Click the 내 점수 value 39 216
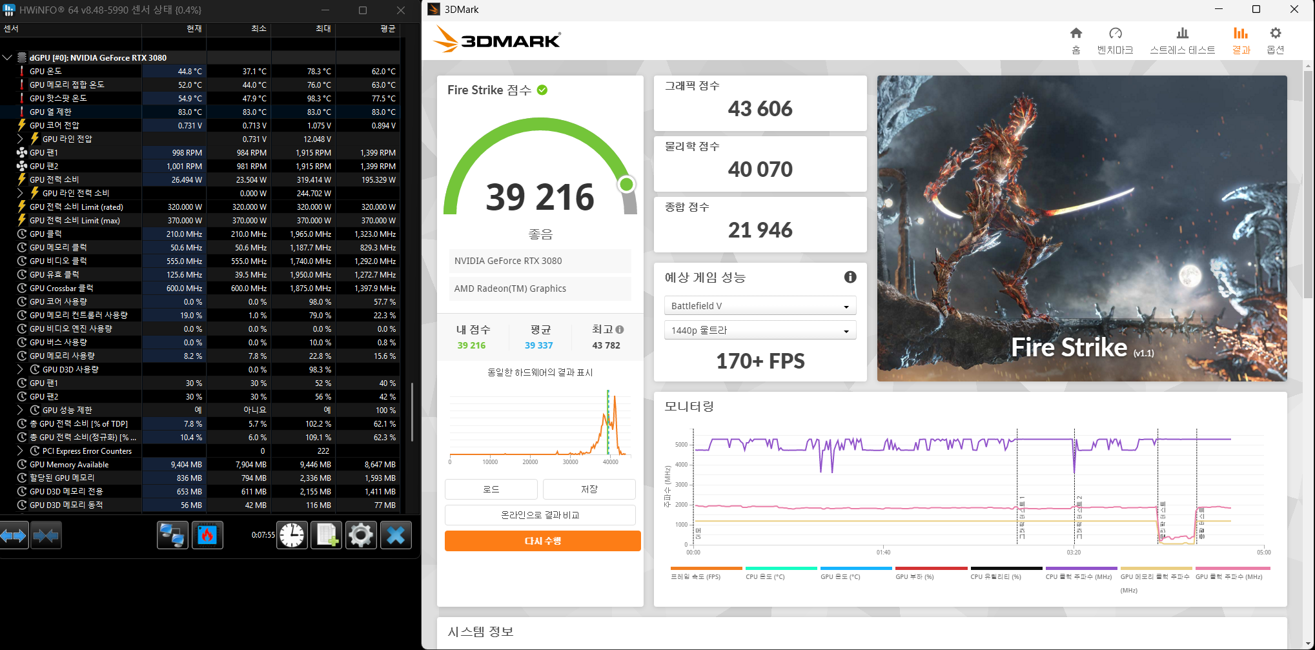 pyautogui.click(x=471, y=345)
